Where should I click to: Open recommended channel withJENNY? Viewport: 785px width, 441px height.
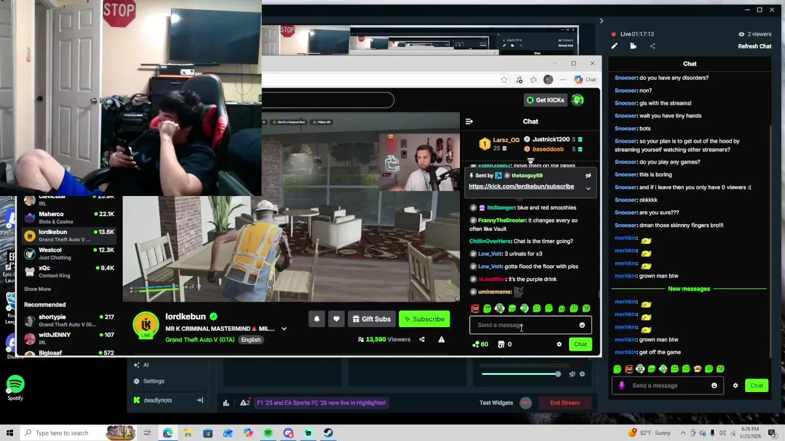[68, 338]
